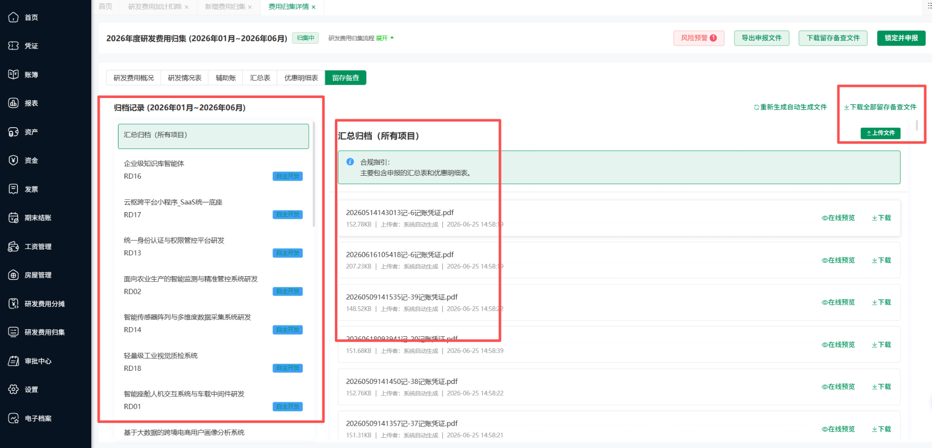Open the 资产 assets icon
This screenshot has height=448, width=932.
coord(14,132)
